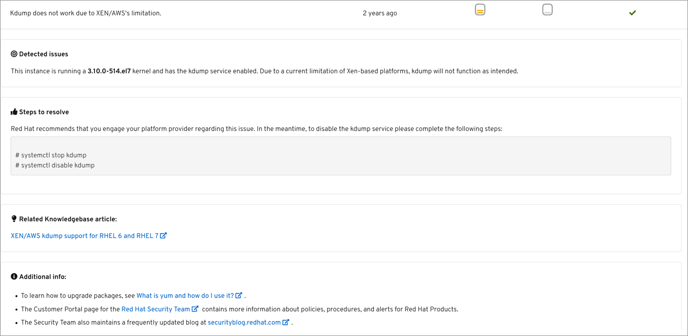Click external-link icon after XEN/AWS kdump support
688x336 pixels.
163,235
